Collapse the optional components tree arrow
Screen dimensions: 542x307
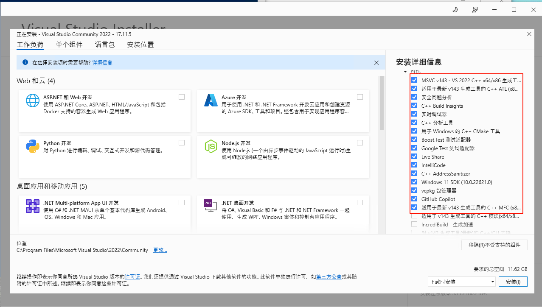click(405, 72)
